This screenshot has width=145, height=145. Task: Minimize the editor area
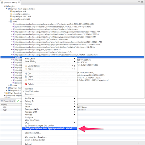(x=139, y=2)
